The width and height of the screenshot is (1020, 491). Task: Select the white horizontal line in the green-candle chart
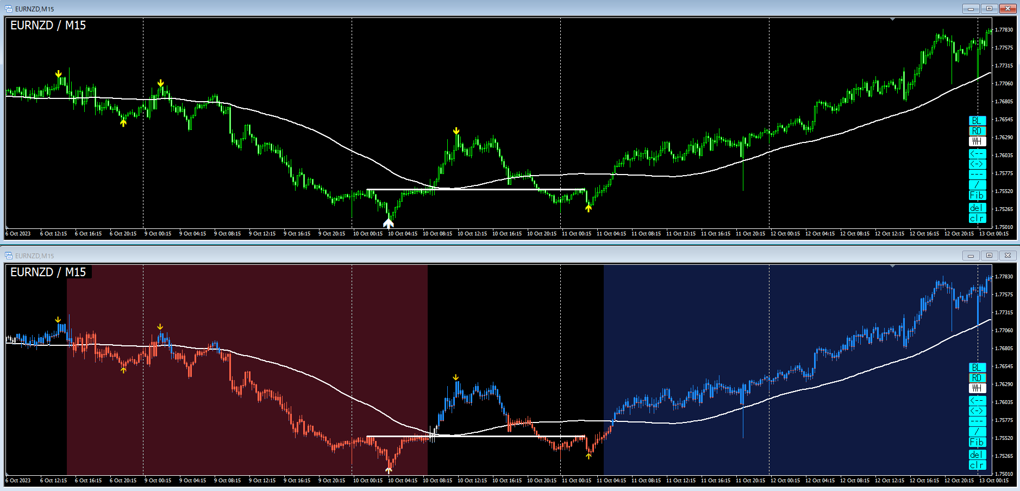(x=475, y=189)
